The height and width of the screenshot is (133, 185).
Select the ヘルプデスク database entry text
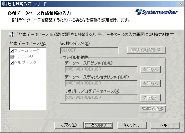[25, 63]
